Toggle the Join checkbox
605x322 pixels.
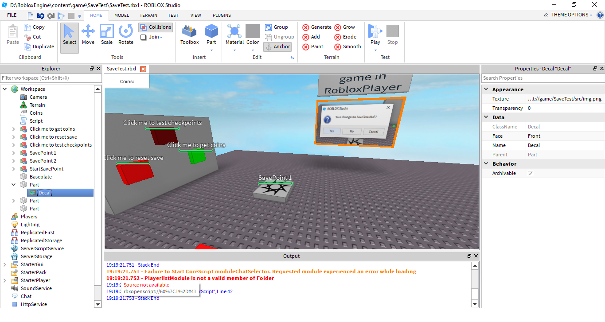[x=144, y=37]
